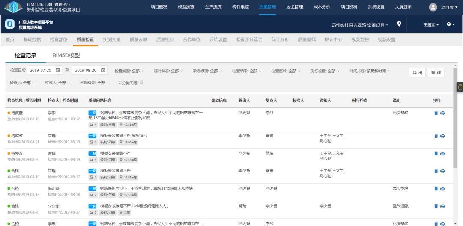Open the 检查类型 dropdown filter

[129, 71]
